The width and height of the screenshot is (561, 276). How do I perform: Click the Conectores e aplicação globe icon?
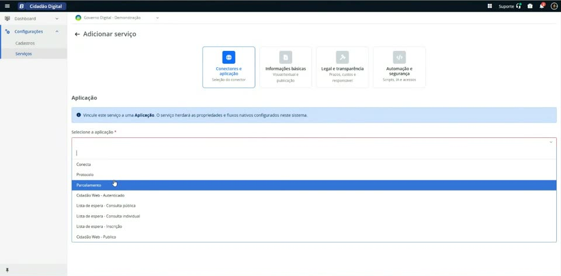click(x=228, y=57)
